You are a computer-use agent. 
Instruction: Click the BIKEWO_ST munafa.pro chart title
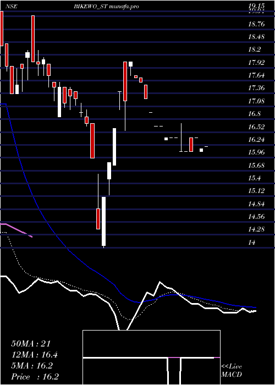106,7
